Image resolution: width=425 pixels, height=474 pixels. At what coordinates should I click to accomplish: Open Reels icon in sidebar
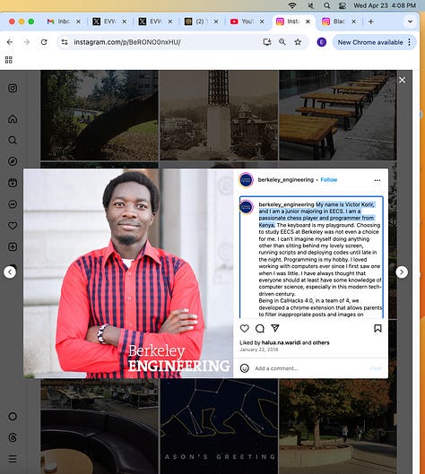click(13, 183)
